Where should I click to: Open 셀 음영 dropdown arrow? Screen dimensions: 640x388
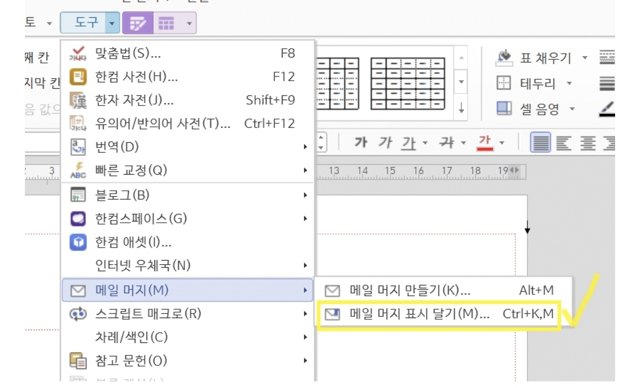[572, 108]
